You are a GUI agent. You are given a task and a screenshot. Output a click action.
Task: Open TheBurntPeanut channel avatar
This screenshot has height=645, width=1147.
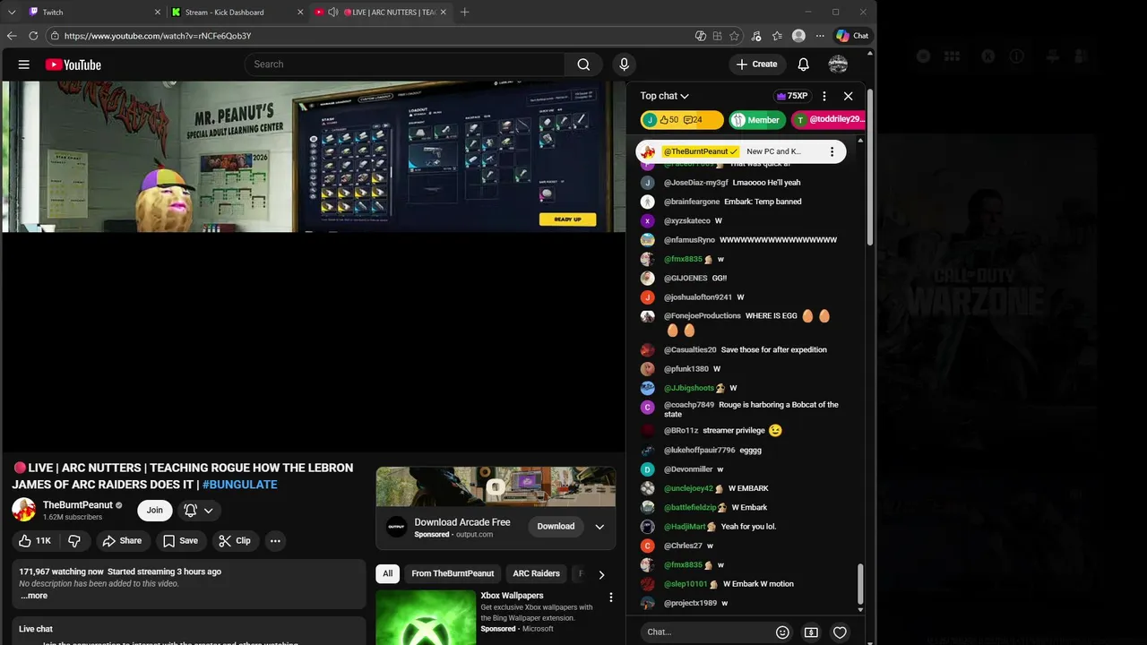[x=23, y=510]
